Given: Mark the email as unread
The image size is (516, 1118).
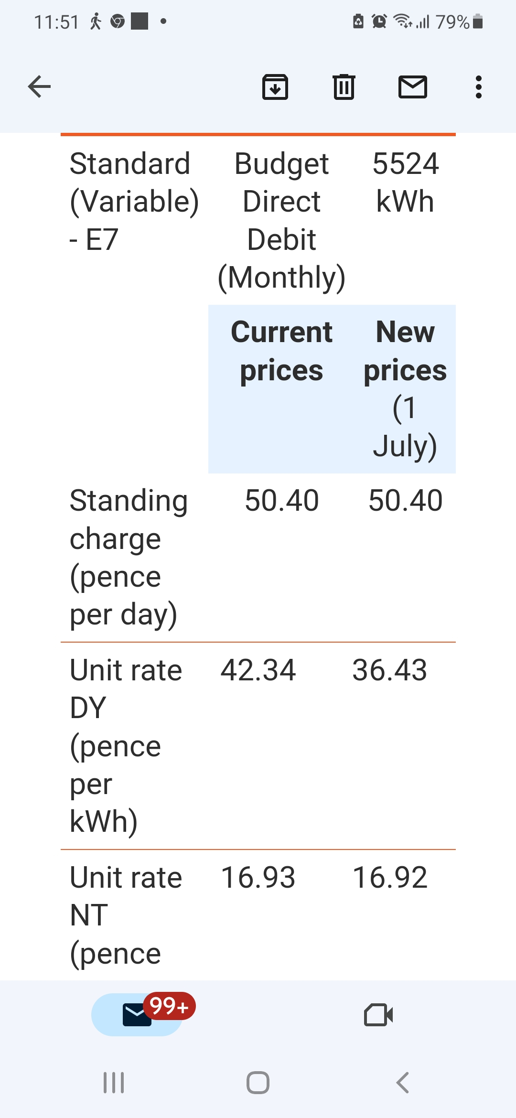Looking at the screenshot, I should coord(413,87).
